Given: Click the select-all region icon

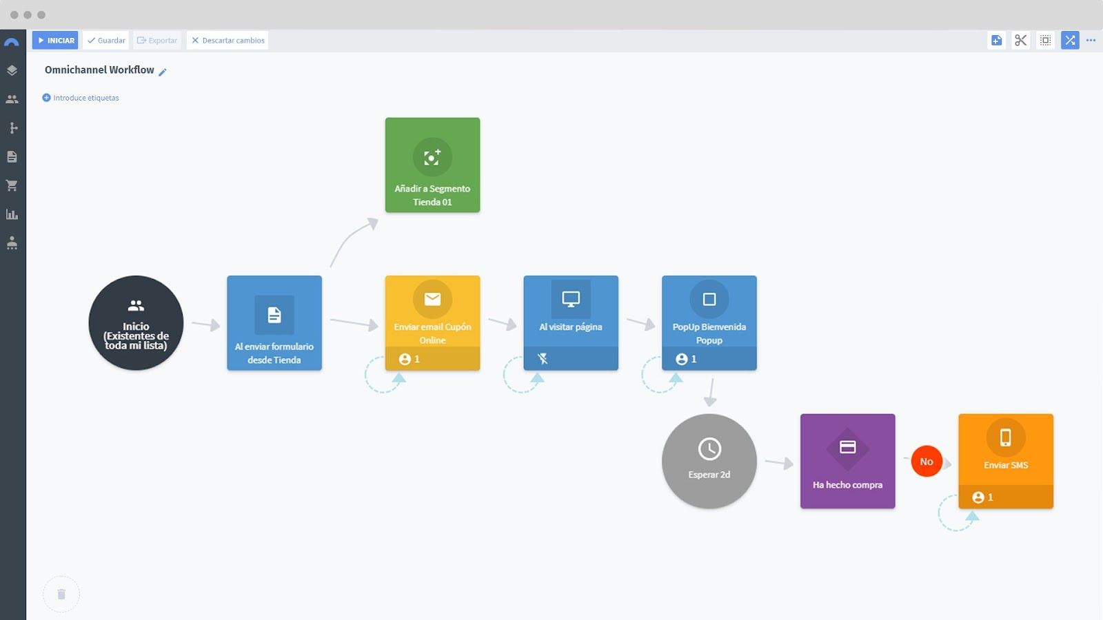Looking at the screenshot, I should [x=1045, y=40].
